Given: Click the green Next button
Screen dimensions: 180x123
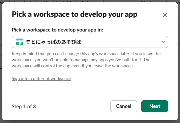Looking at the screenshot, I should 155,106.
